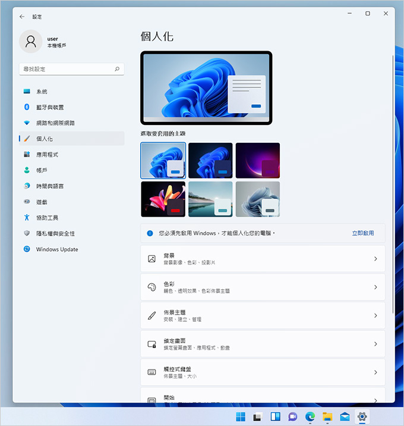Open the Mail app from taskbar
The height and width of the screenshot is (426, 404).
345,416
